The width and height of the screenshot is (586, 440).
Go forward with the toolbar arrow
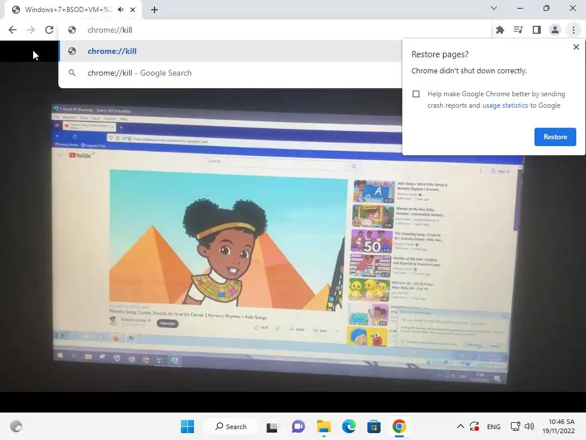pos(31,30)
